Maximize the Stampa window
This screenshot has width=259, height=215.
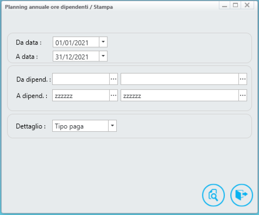(x=235, y=5)
